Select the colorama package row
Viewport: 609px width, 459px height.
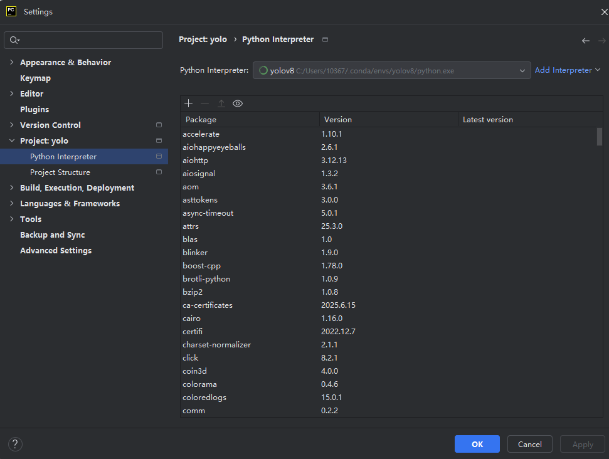point(388,384)
